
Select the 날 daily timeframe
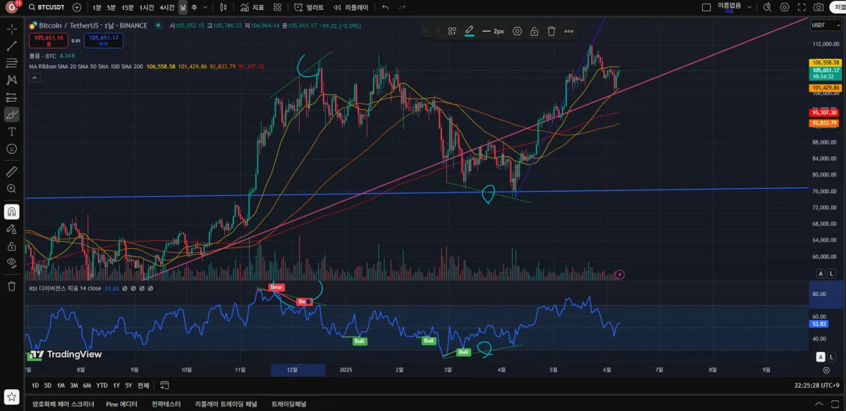[183, 7]
